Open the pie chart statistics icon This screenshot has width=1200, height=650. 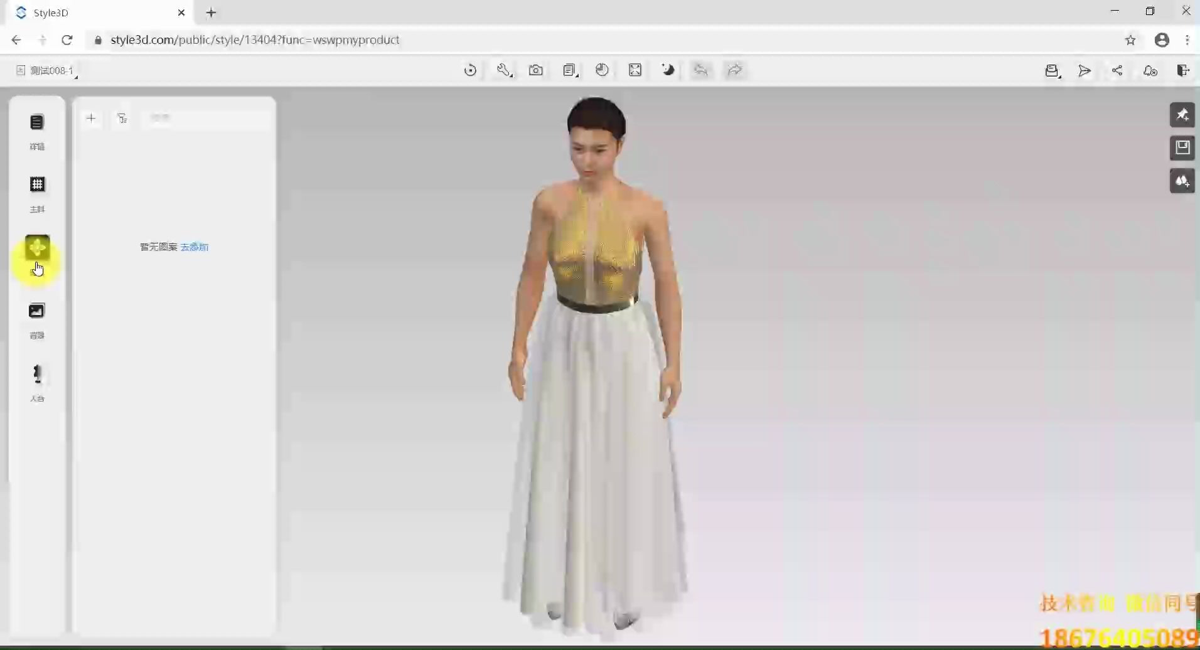coord(602,70)
